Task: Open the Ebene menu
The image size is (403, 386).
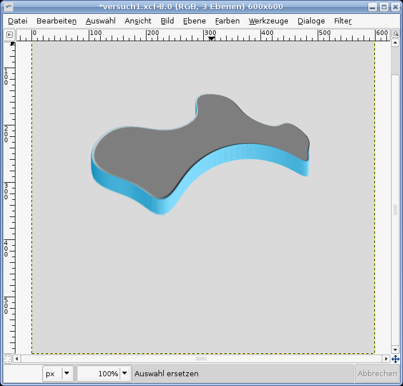Action: [x=194, y=21]
